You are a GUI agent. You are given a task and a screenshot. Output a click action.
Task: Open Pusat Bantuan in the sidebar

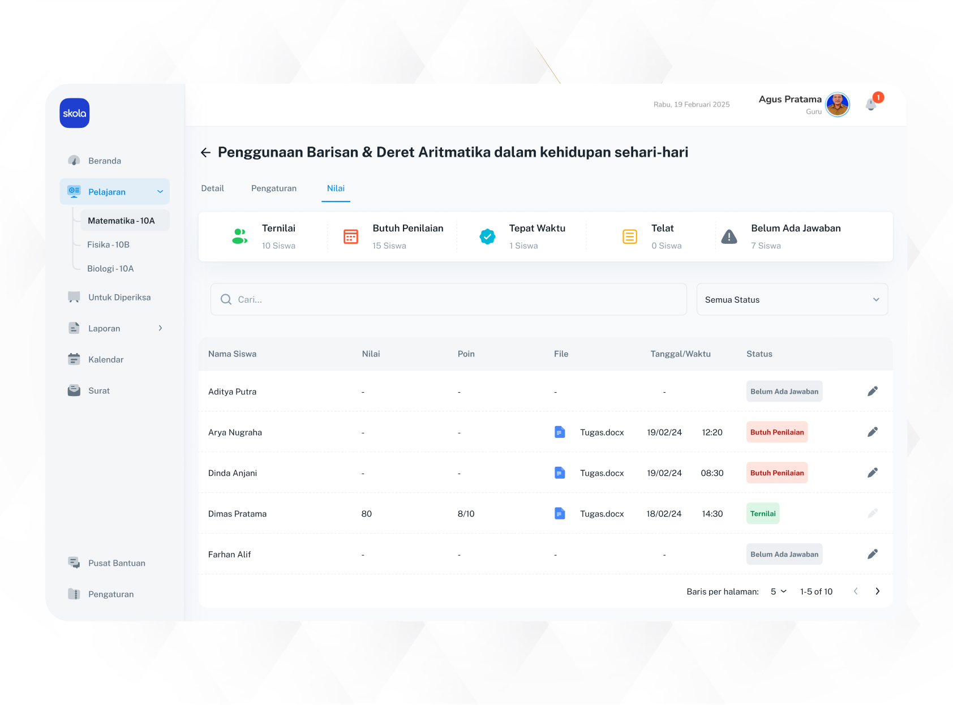point(117,563)
